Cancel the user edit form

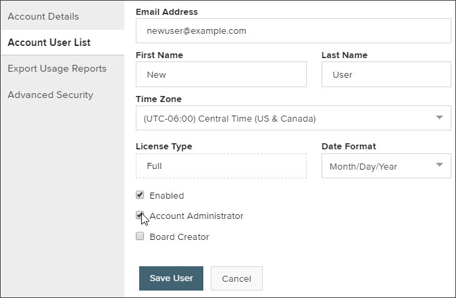[236, 278]
